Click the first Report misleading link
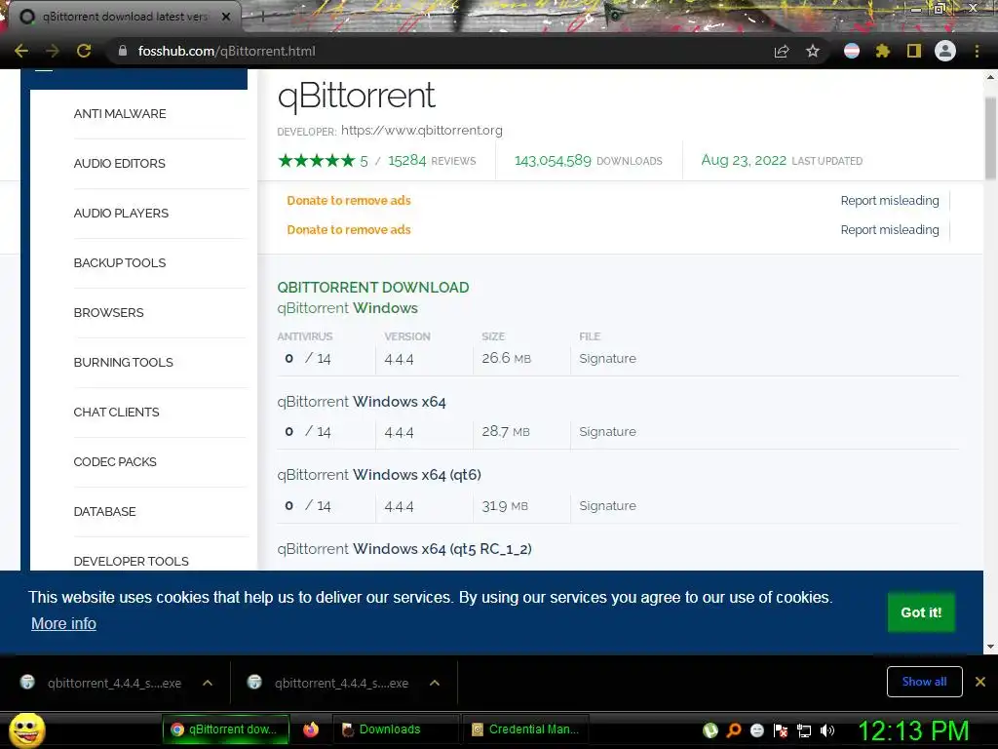This screenshot has height=749, width=998. [889, 201]
